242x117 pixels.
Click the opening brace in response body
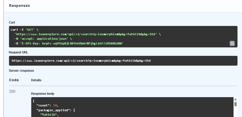(34, 101)
